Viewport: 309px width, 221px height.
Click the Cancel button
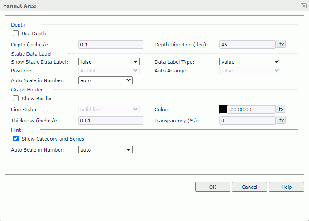249,187
